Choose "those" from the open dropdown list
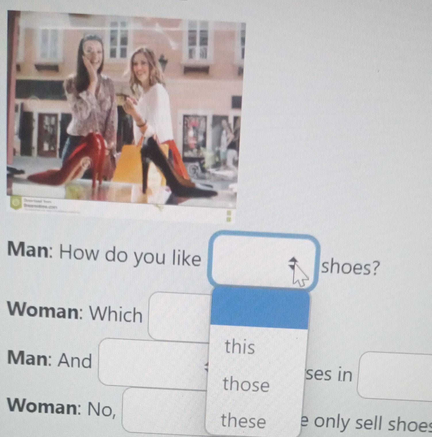The width and height of the screenshot is (432, 437). [x=246, y=384]
